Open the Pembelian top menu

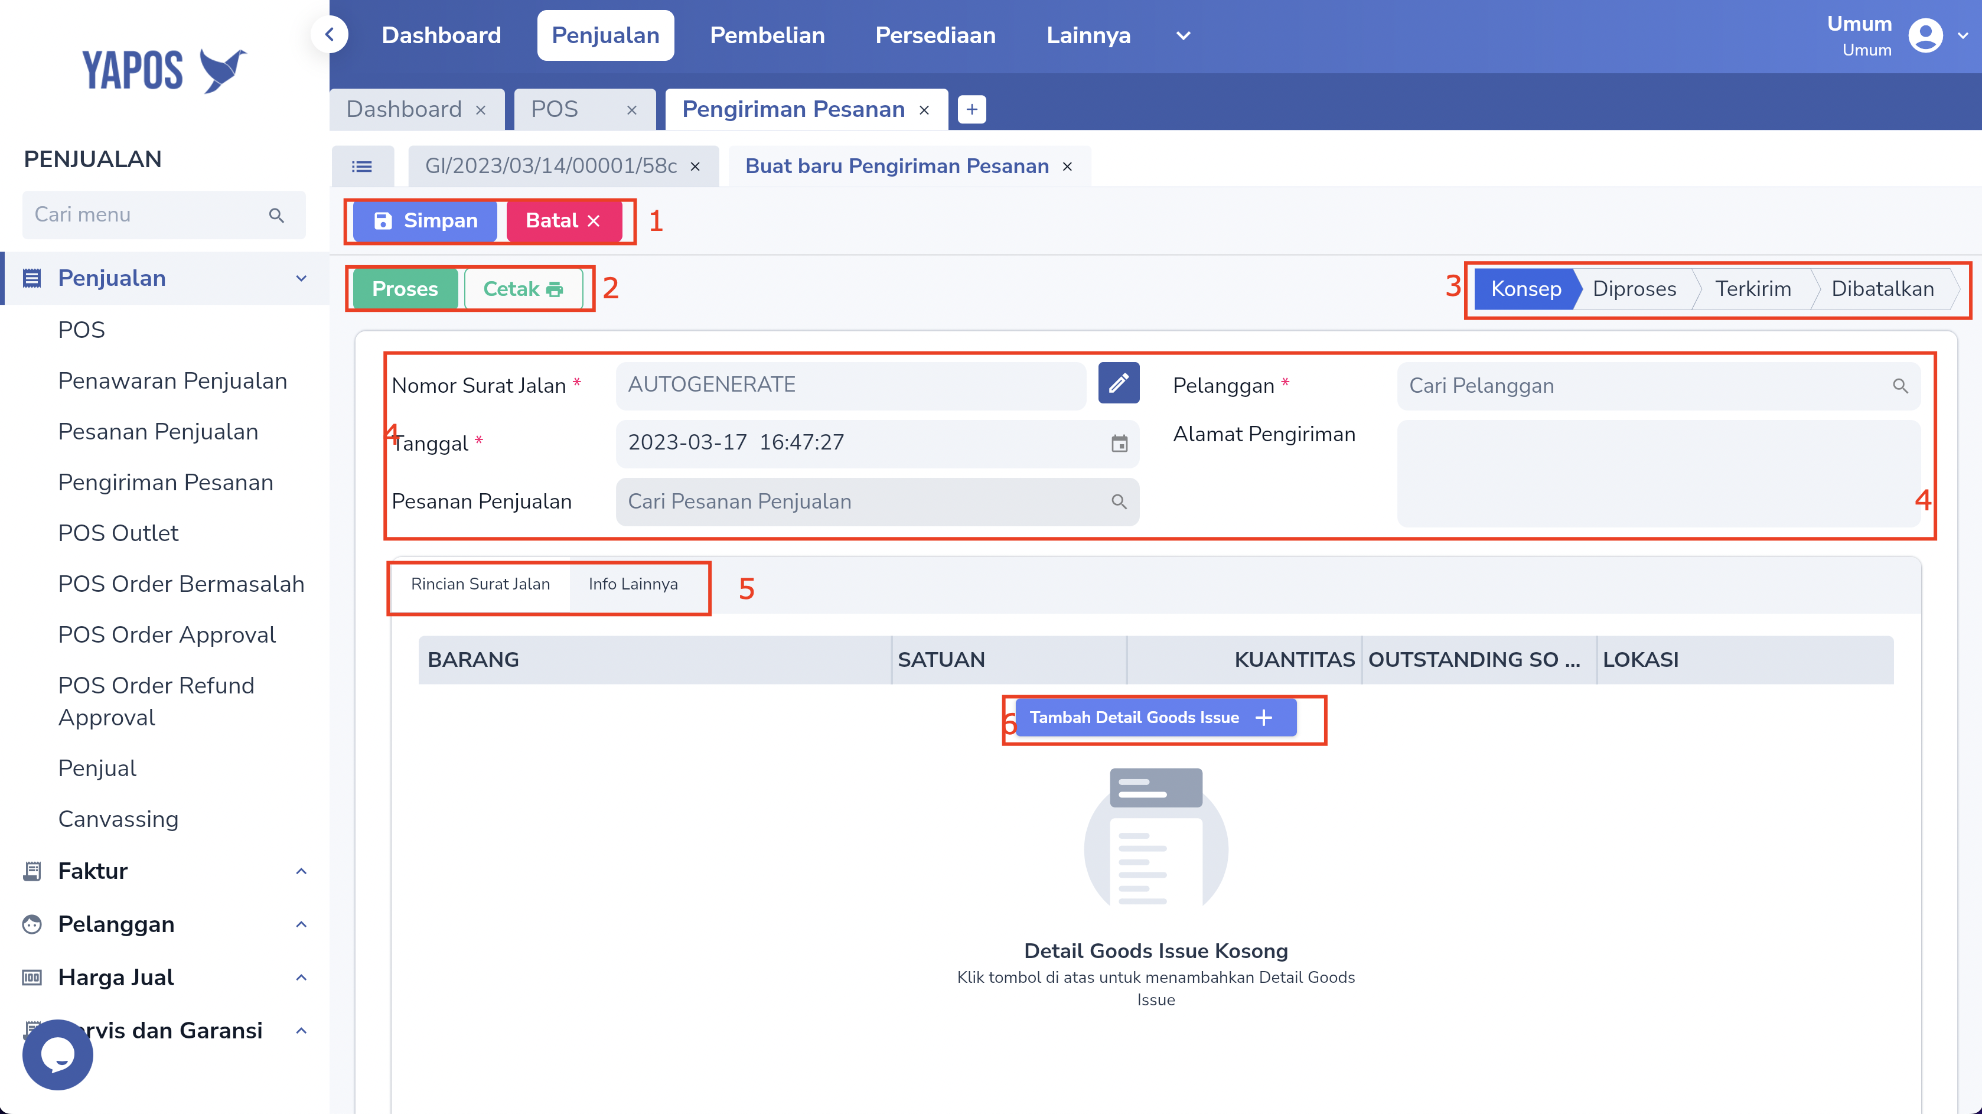767,35
